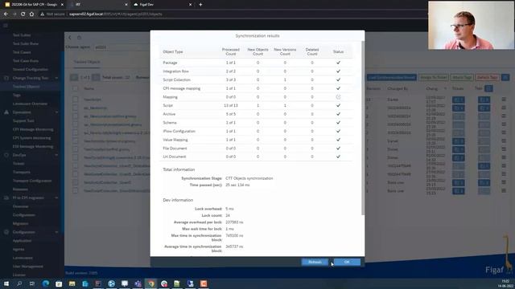Select the 'iFlow Configuration' object type cell
The width and height of the screenshot is (515, 289).
(x=179, y=131)
